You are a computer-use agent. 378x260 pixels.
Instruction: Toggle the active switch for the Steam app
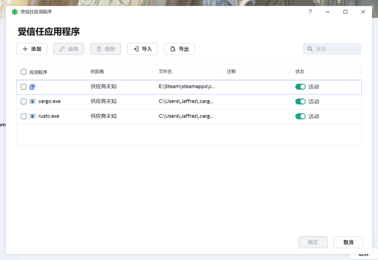300,86
